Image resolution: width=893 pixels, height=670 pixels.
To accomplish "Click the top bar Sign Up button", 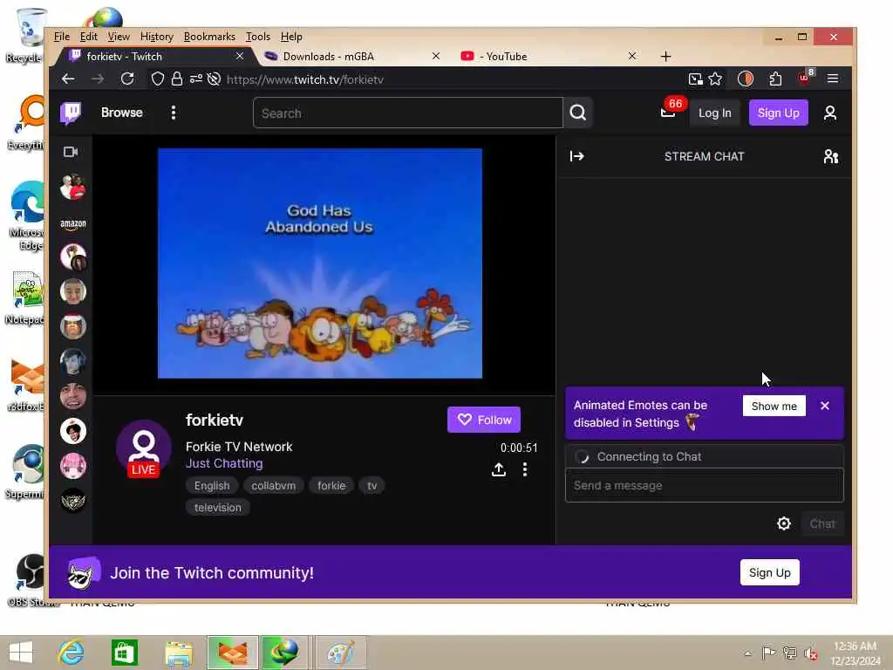I will coord(778,113).
